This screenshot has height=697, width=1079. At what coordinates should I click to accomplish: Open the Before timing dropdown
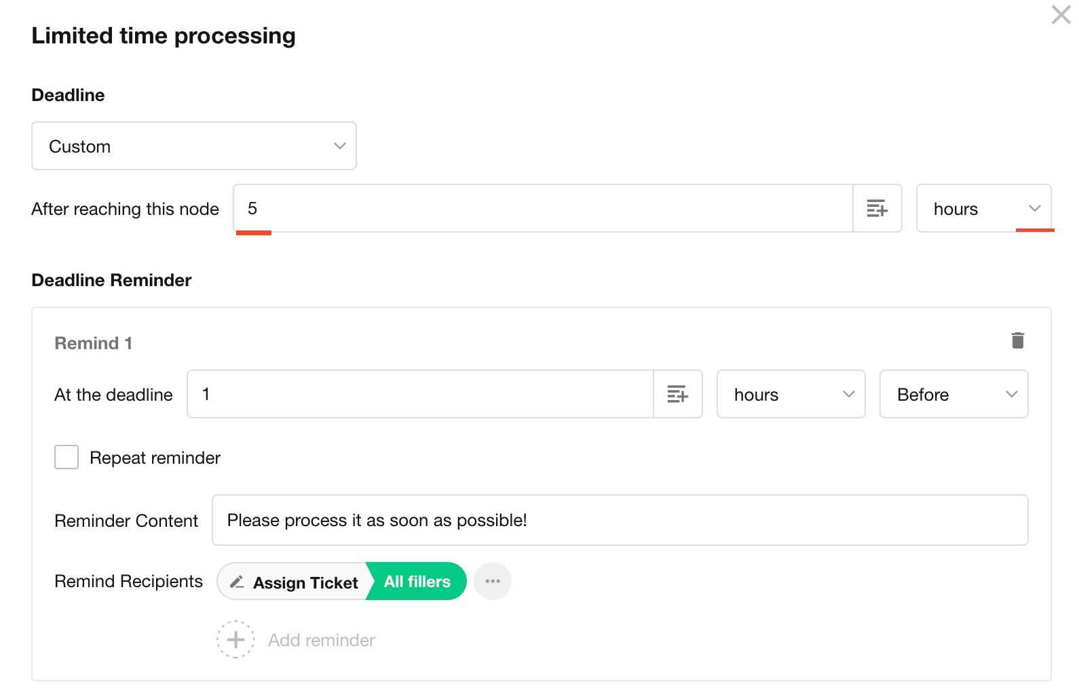[x=953, y=394]
